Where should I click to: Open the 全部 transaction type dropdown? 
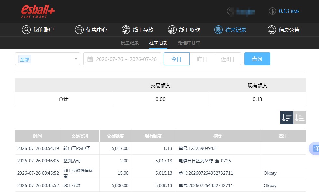47,59
